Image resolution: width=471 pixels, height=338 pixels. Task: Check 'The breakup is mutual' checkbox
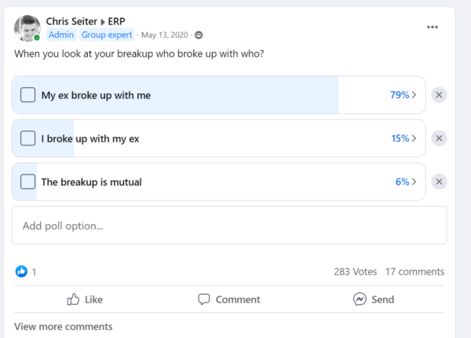[28, 182]
